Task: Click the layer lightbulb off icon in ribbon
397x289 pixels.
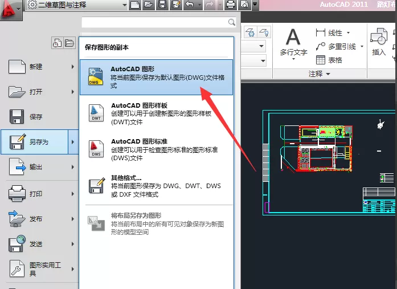Action: point(264,32)
